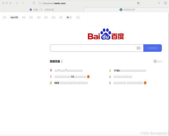Image resolution: width=169 pixels, height=136 pixels.
Task: Open the pinned top hot search item
Action: pos(68,71)
